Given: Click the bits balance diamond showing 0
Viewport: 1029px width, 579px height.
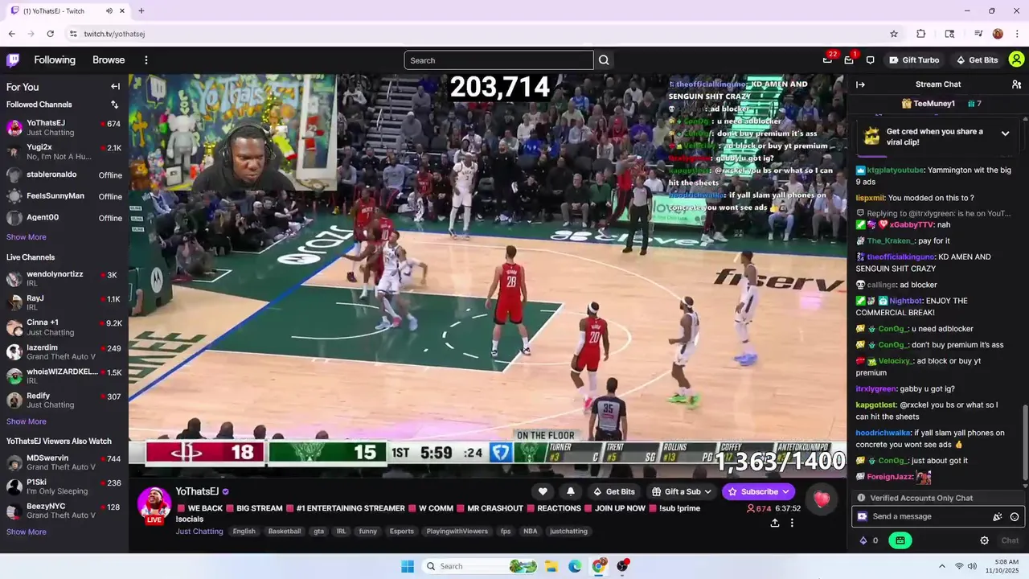Looking at the screenshot, I should tap(869, 540).
